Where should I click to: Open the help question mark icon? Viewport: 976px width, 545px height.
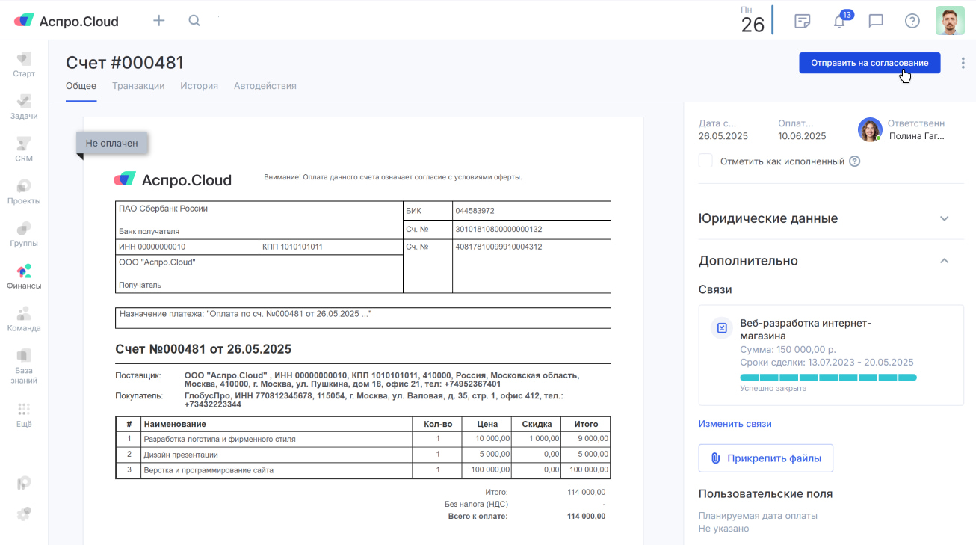912,21
